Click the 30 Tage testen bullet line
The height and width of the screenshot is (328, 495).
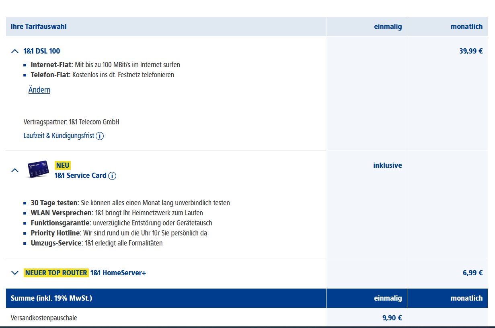(x=130, y=203)
